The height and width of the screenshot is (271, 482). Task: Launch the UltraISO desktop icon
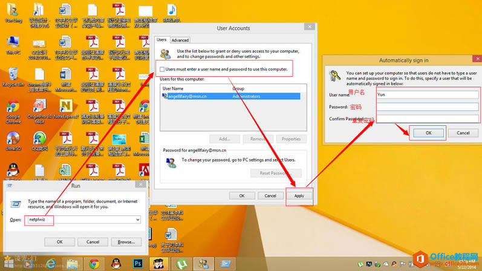point(13,141)
